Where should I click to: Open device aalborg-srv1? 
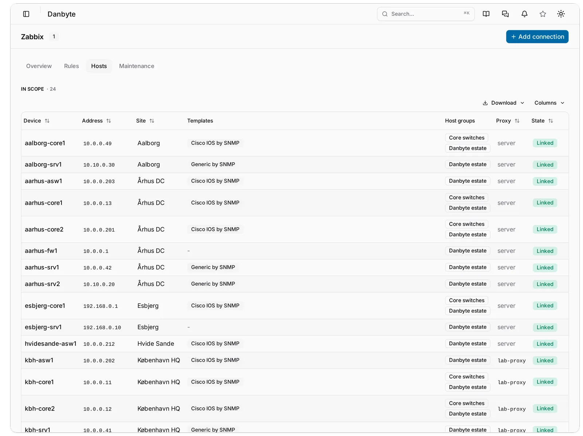[x=43, y=165]
